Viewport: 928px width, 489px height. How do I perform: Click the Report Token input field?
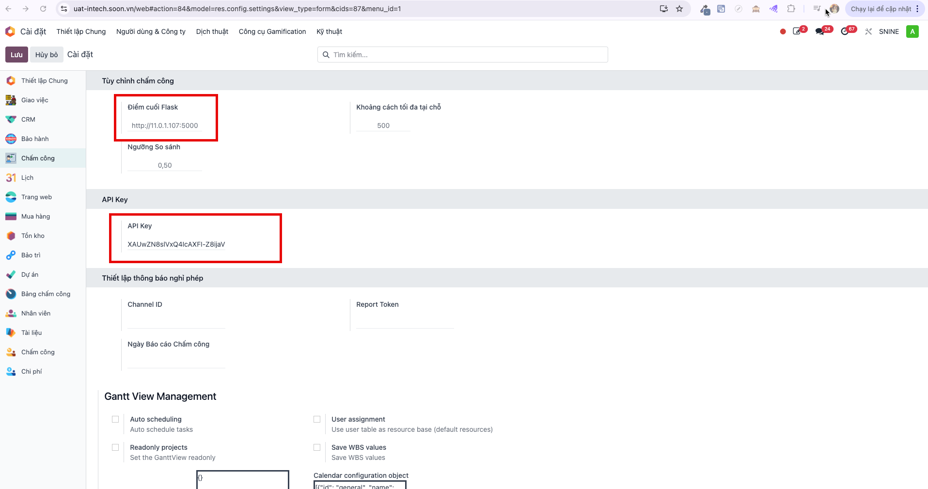point(405,323)
